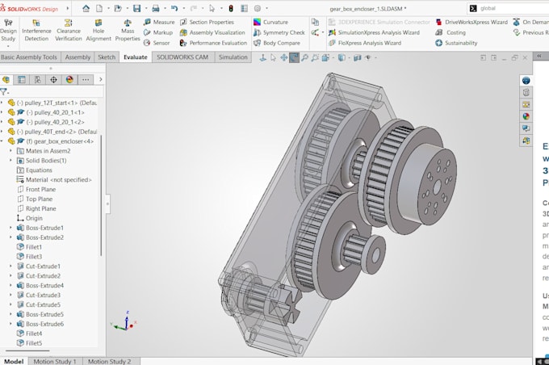Select Material <not specified> item
Viewport: 549px width, 365px height.
54,180
